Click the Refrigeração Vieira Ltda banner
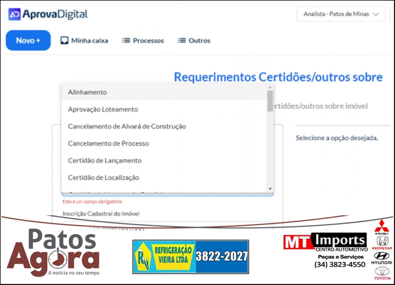 [191, 257]
